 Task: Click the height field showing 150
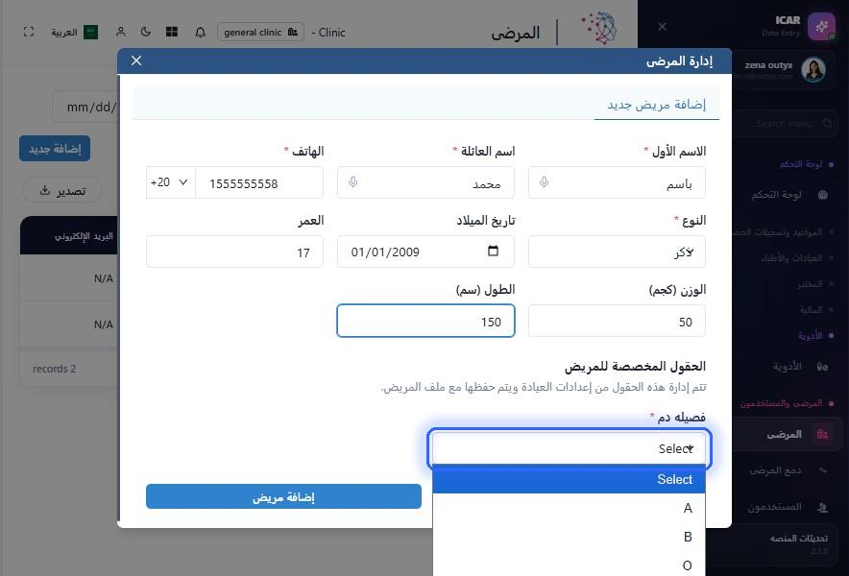click(x=425, y=321)
